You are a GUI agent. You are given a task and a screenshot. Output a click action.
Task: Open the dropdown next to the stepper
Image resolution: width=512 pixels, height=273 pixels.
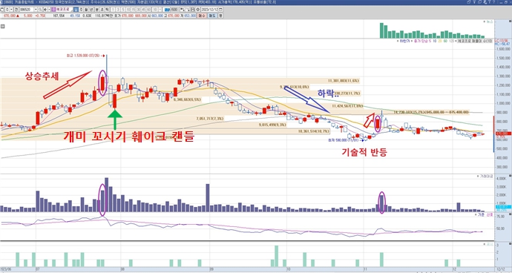tap(11, 10)
